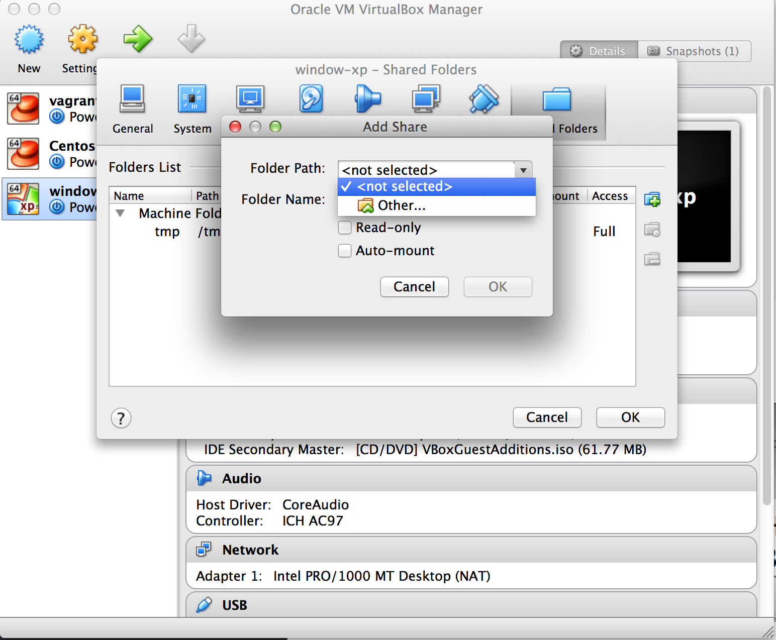Open the Network settings icon

point(426,99)
